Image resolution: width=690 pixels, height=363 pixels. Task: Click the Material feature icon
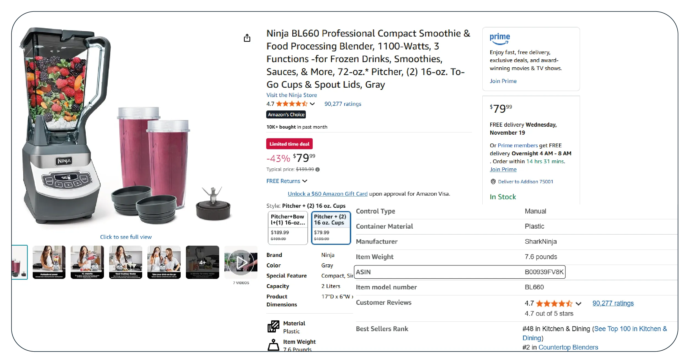click(273, 326)
